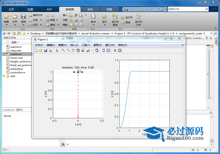
Task: Click the green Run (运行) button
Action: [x=104, y=16]
